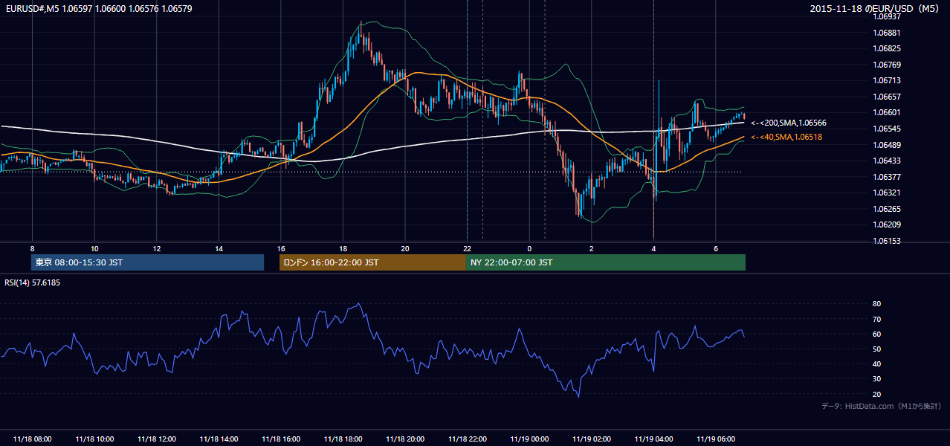The width and height of the screenshot is (950, 446).
Task: Click price axis value 1.06489
Action: (x=887, y=145)
